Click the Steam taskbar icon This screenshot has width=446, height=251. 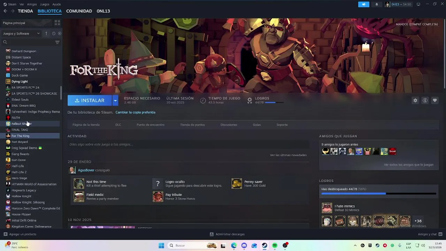pyautogui.click(x=264, y=245)
